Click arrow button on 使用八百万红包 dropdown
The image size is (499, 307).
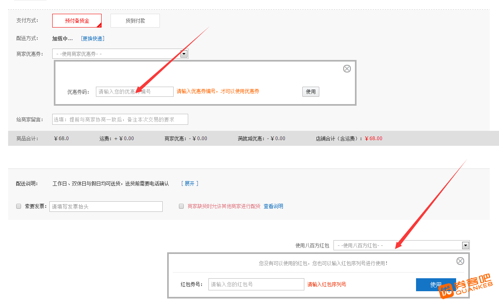click(x=465, y=245)
